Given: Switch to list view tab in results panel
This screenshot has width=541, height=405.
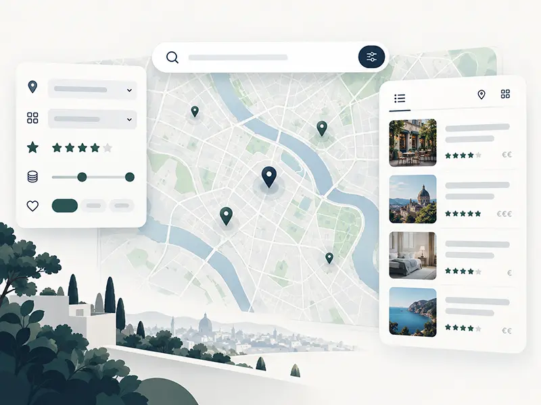Looking at the screenshot, I should 400,99.
